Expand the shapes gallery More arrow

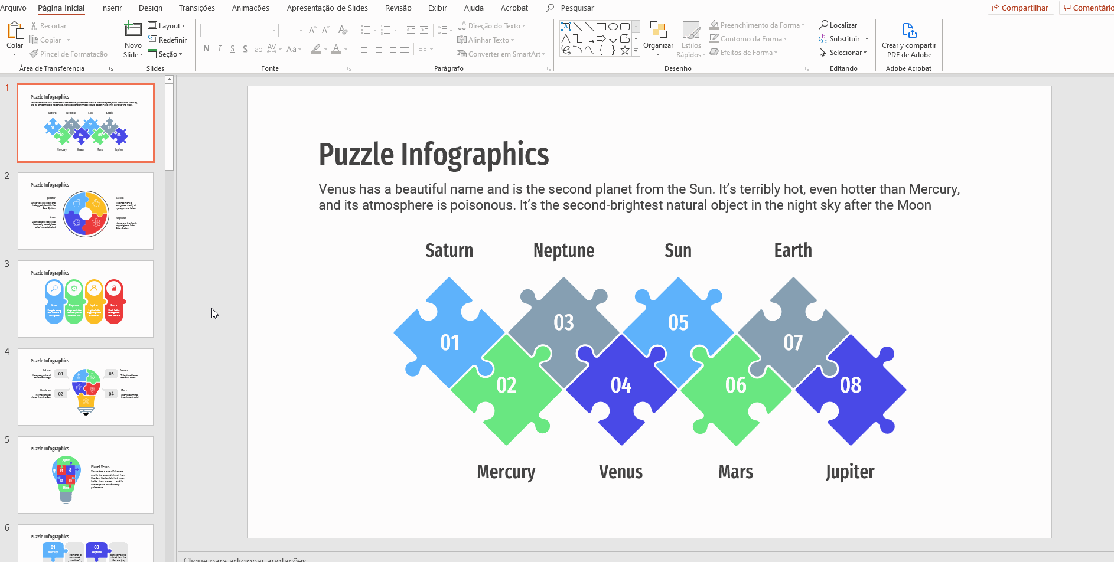pyautogui.click(x=636, y=51)
